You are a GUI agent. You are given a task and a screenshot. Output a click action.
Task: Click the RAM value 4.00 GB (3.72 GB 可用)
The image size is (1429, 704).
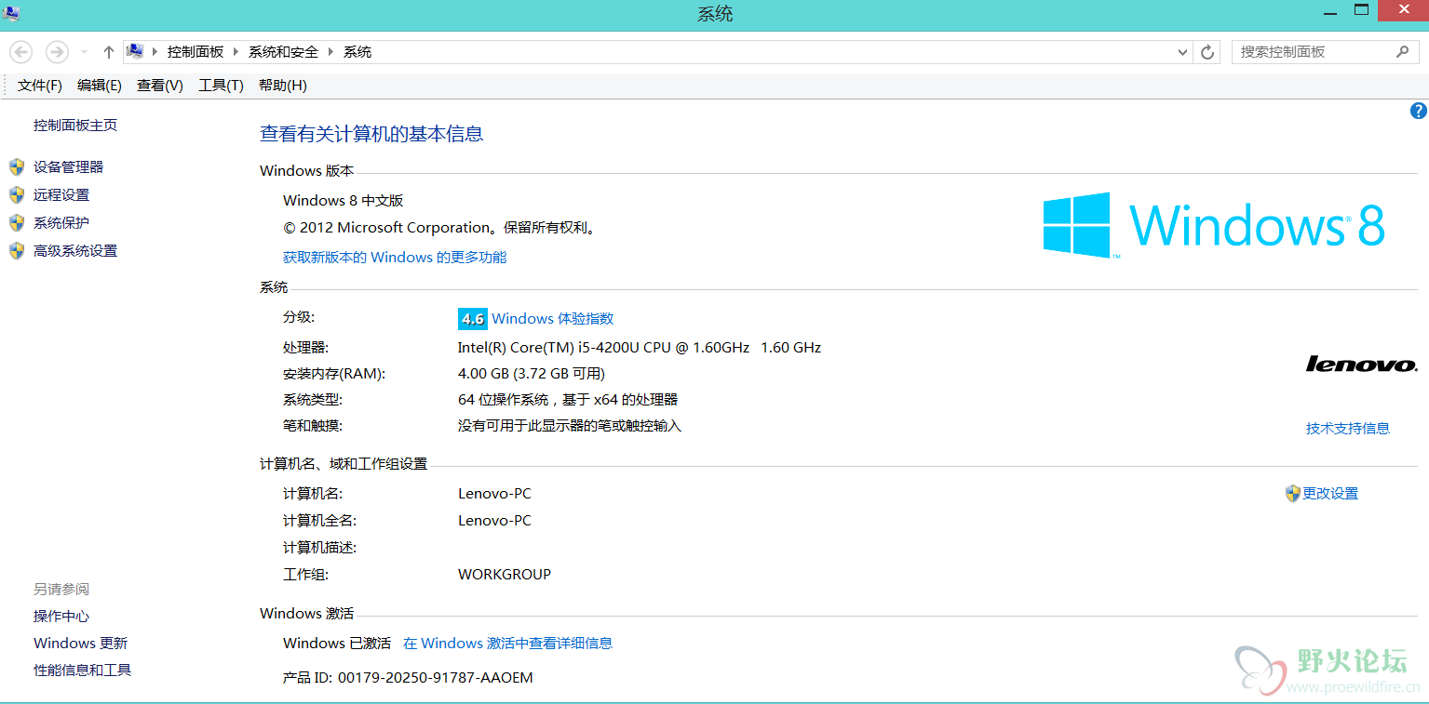(532, 374)
